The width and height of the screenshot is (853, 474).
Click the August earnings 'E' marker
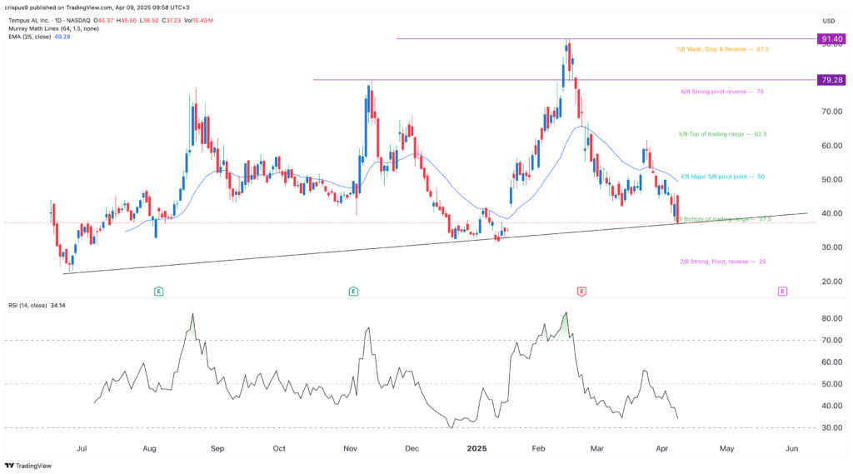pos(159,292)
